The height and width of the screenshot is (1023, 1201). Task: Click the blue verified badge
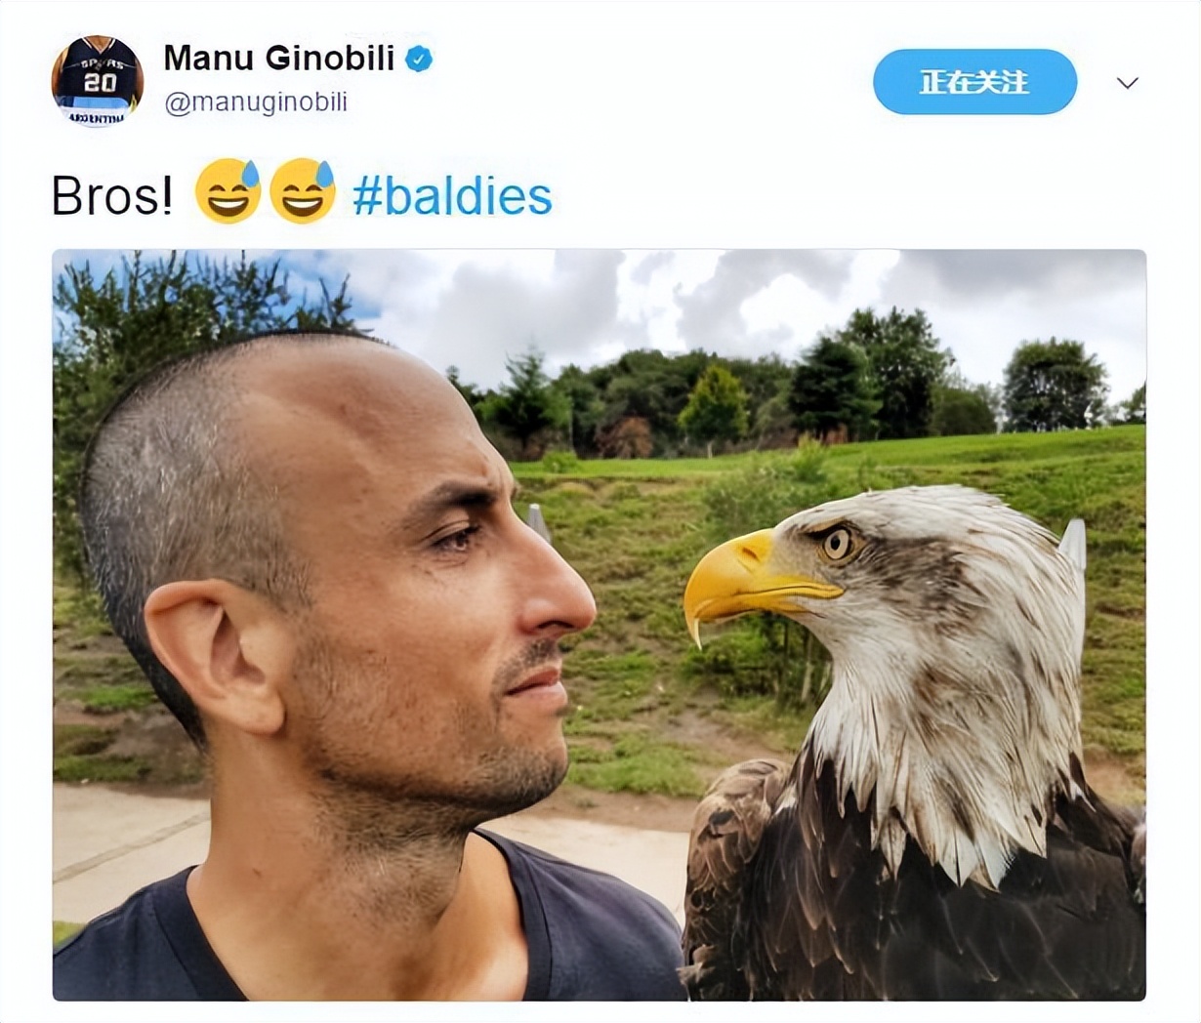coord(419,59)
